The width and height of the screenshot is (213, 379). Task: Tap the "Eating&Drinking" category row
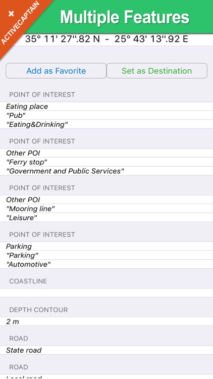tap(107, 124)
